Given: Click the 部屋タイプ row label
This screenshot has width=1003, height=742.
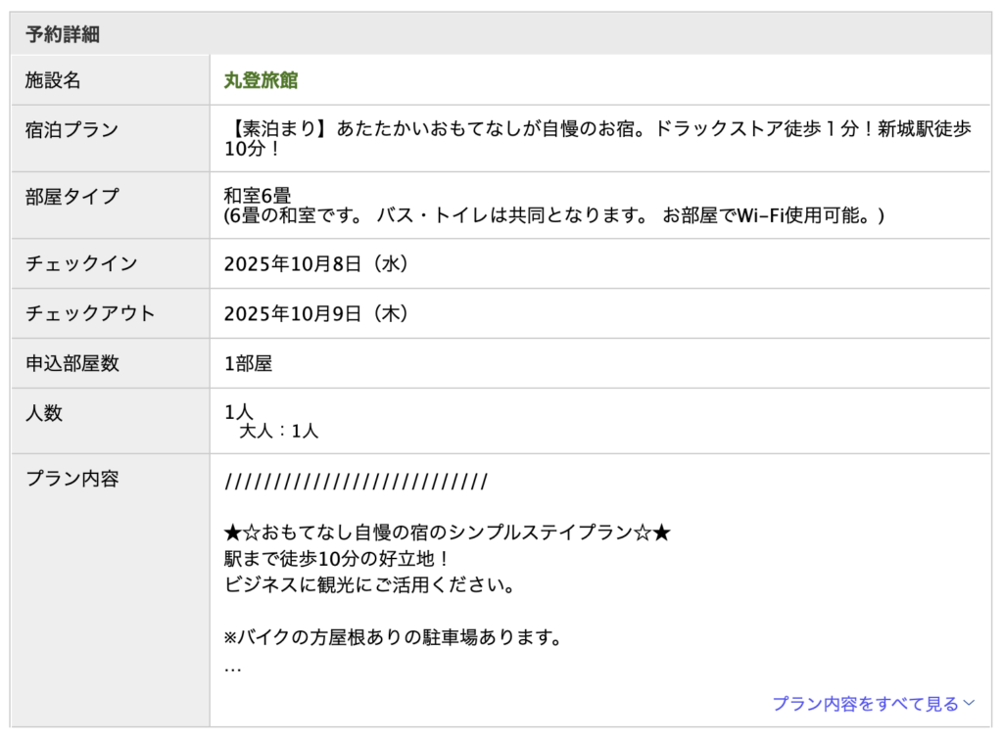Looking at the screenshot, I should click(x=72, y=197).
